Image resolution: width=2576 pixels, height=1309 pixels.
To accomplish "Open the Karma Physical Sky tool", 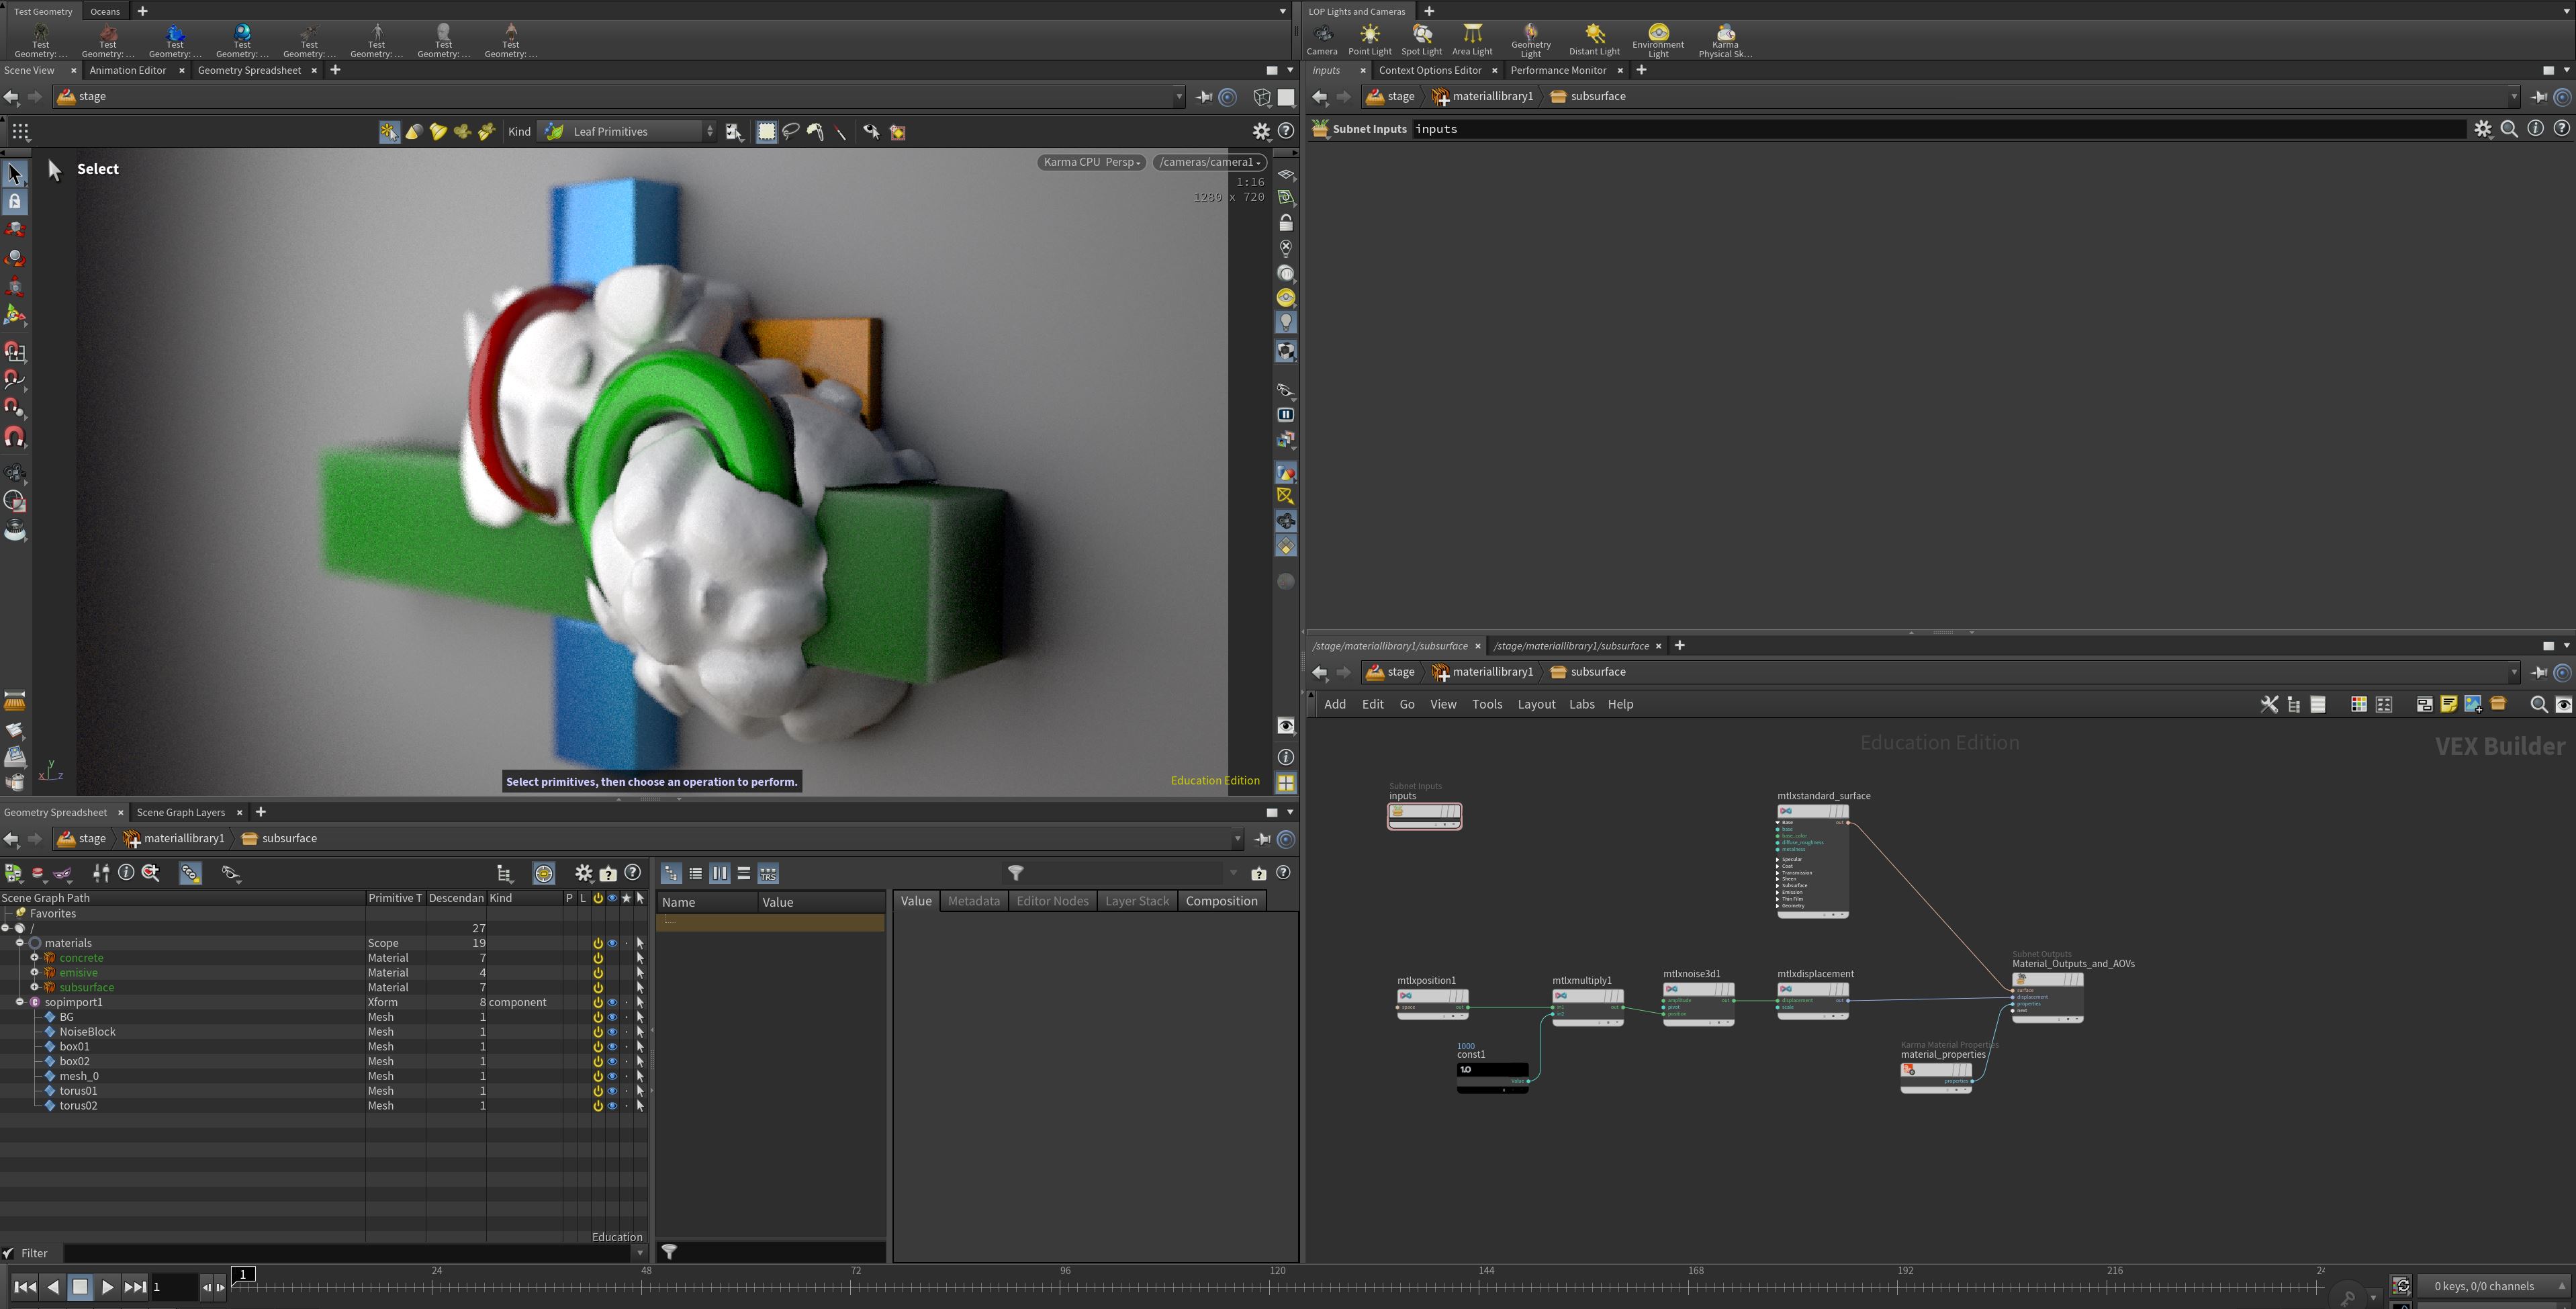I will click(x=1724, y=41).
